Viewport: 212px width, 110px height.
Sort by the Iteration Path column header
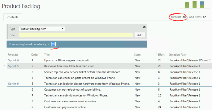(x=178, y=55)
